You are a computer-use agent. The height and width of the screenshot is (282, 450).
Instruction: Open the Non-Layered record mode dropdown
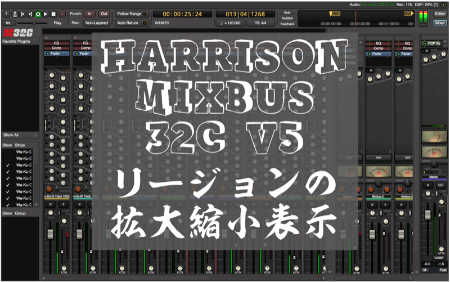96,23
